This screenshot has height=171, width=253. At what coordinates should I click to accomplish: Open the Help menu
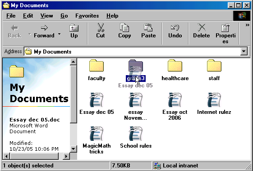[112, 16]
